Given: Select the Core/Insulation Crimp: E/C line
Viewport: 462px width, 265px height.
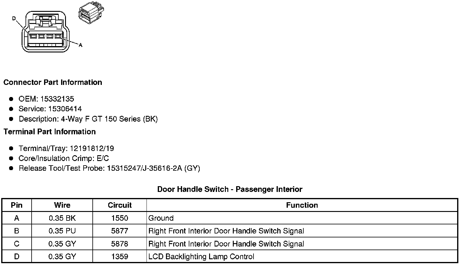Looking at the screenshot, I should pos(64,158).
